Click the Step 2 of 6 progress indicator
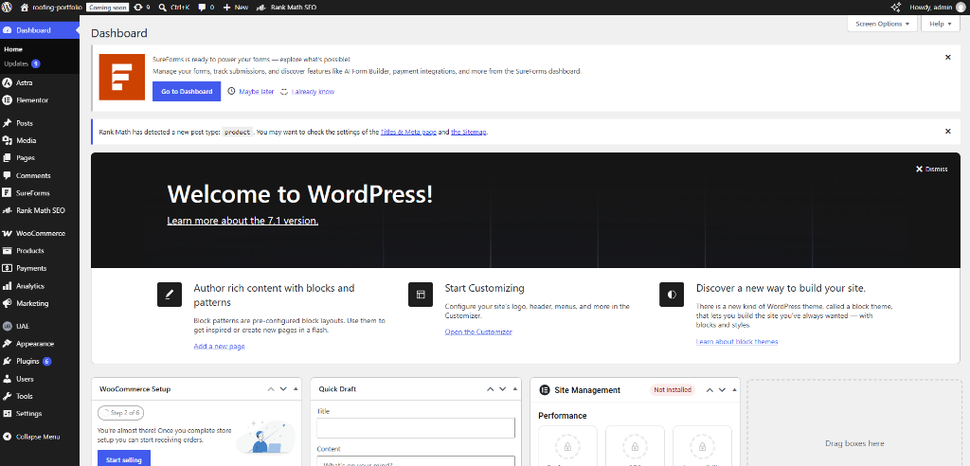This screenshot has width=970, height=466. pos(120,412)
